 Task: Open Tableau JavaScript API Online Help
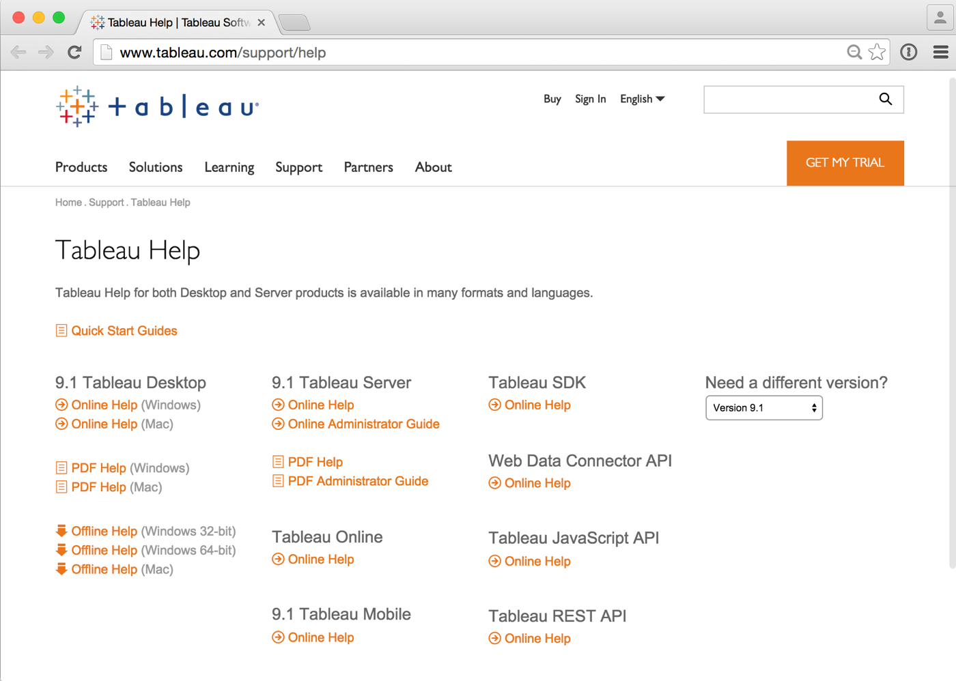click(x=537, y=562)
